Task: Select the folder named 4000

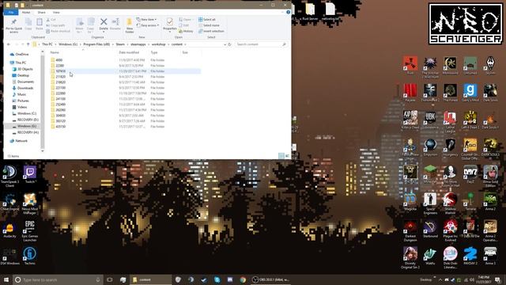Action: (x=59, y=60)
